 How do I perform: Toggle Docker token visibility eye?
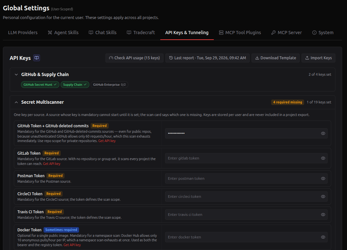[323, 237]
